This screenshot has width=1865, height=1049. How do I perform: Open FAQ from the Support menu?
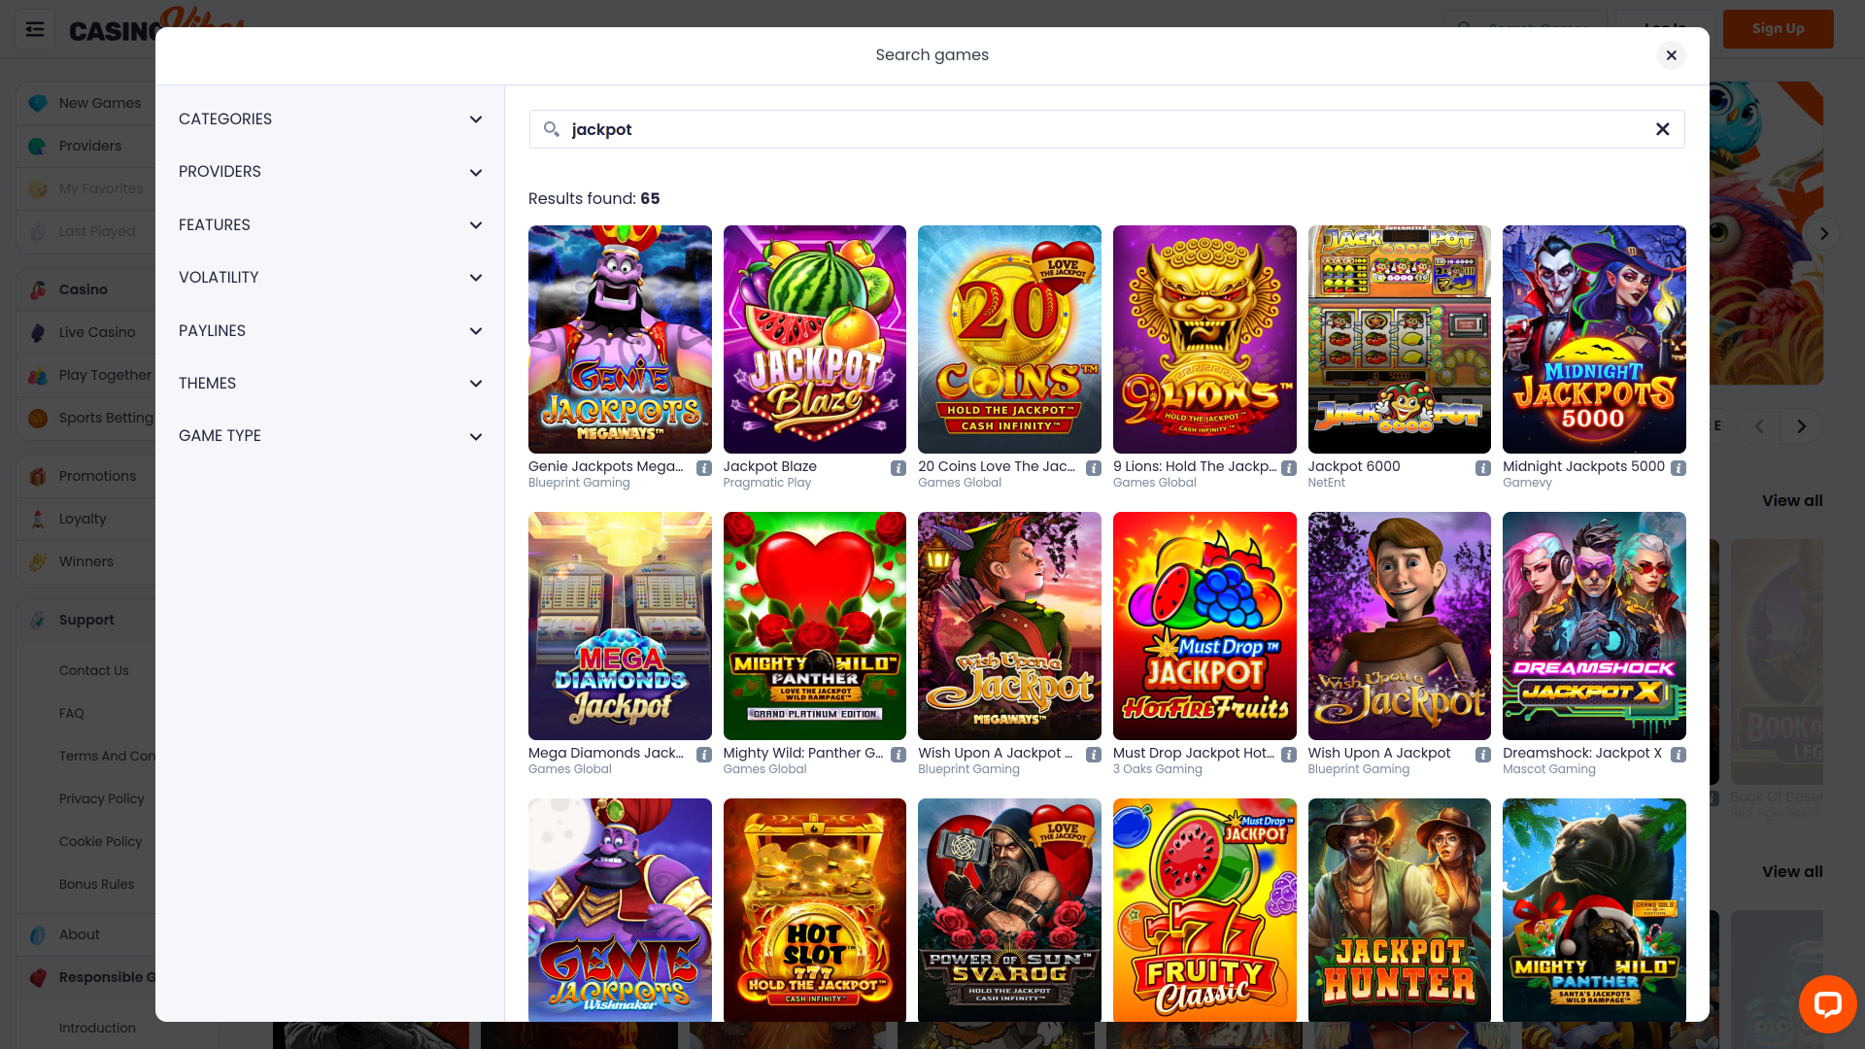(x=71, y=713)
